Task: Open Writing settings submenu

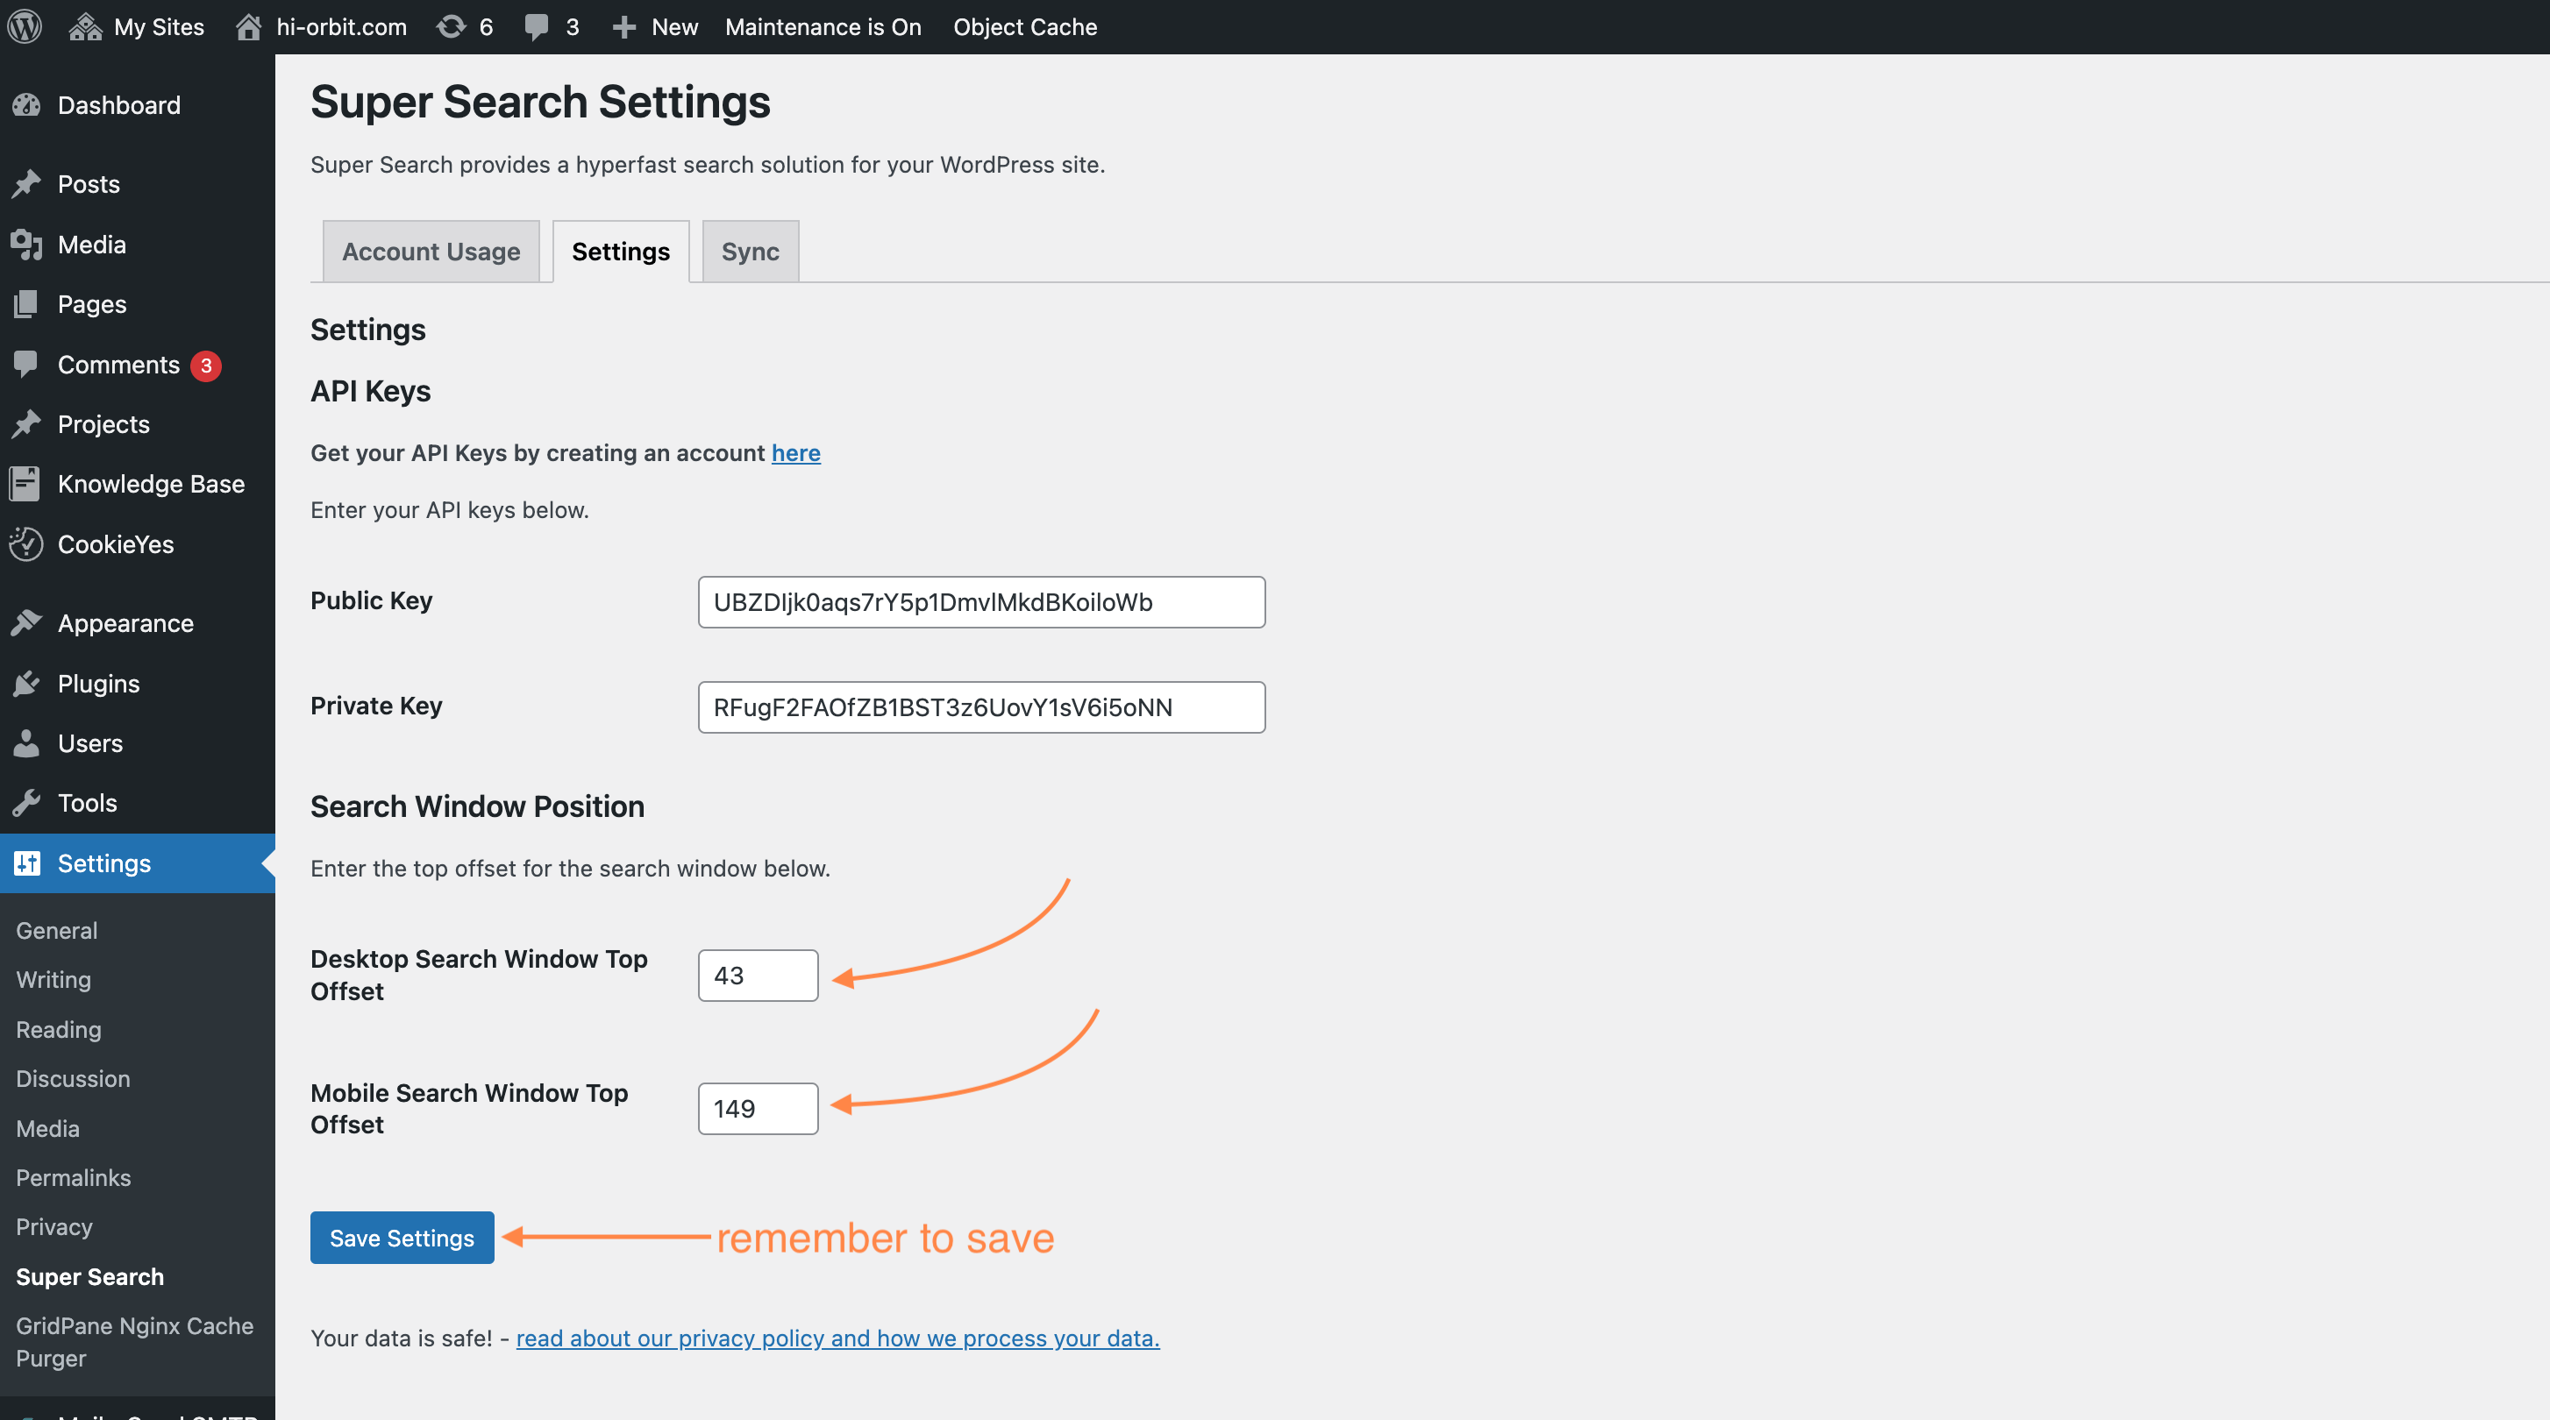Action: (53, 980)
